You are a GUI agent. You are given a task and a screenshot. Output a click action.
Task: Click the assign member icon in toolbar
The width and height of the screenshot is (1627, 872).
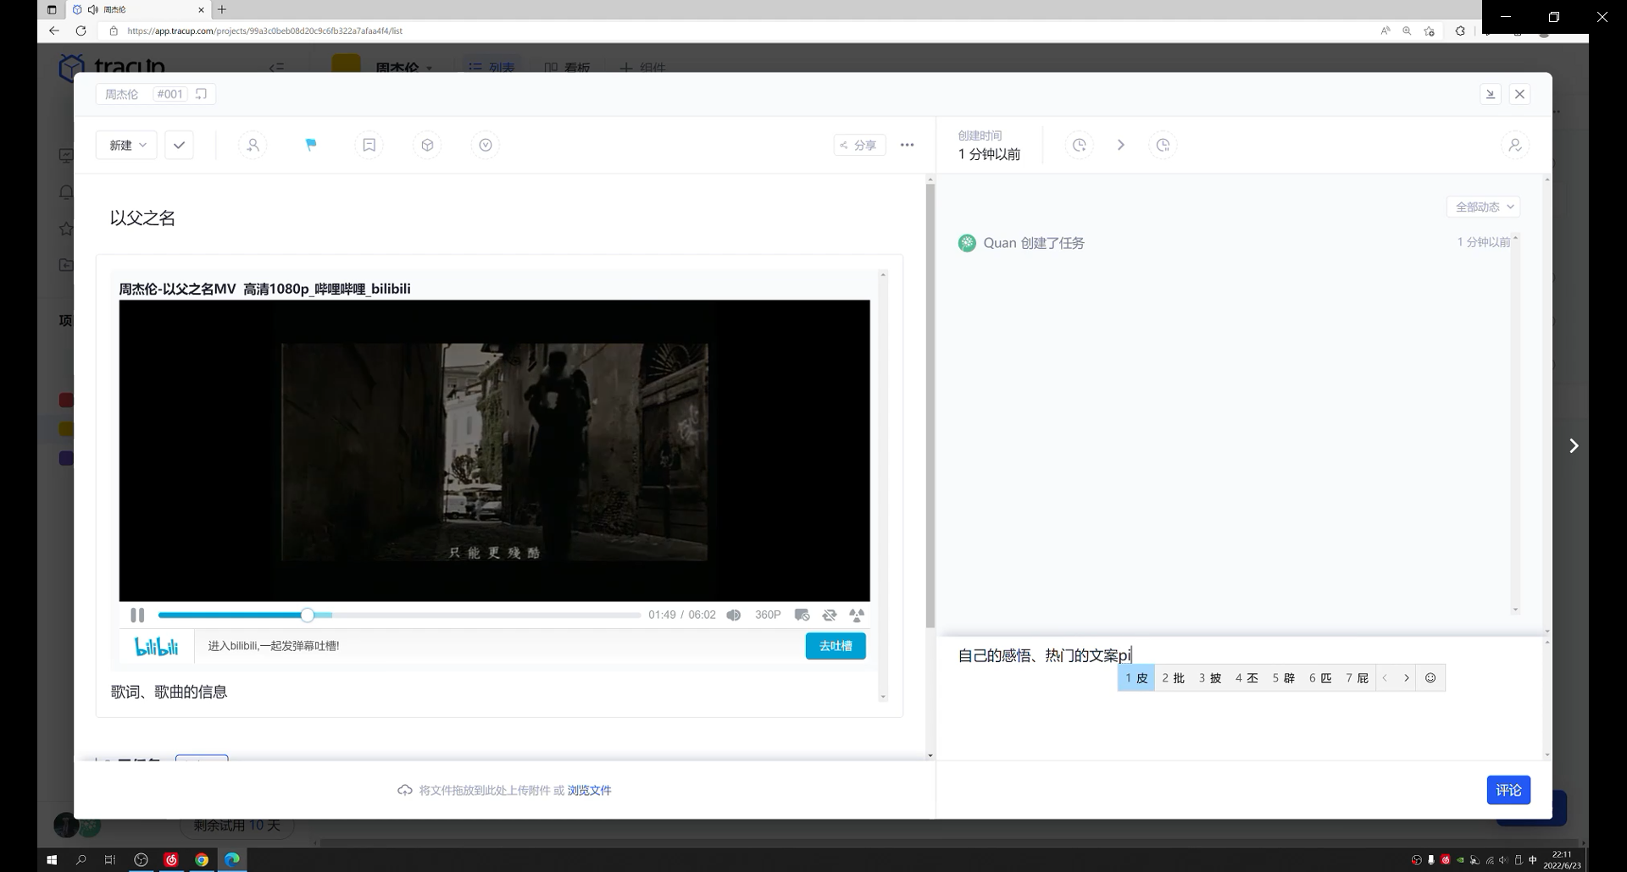click(x=253, y=146)
